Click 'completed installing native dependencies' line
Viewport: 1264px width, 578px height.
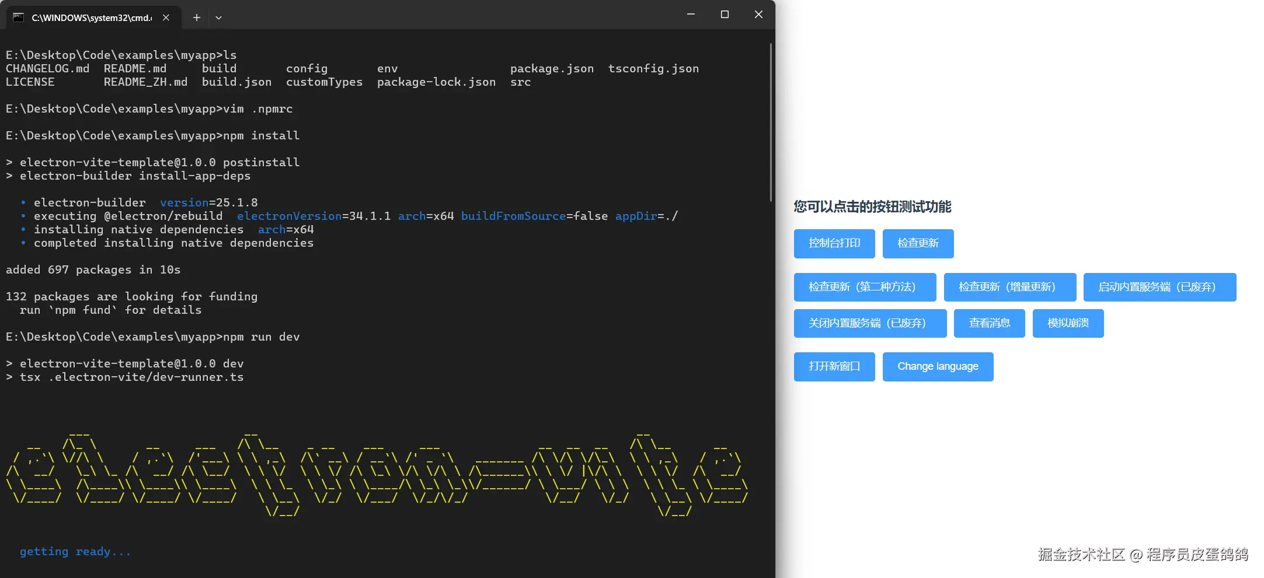pyautogui.click(x=173, y=243)
